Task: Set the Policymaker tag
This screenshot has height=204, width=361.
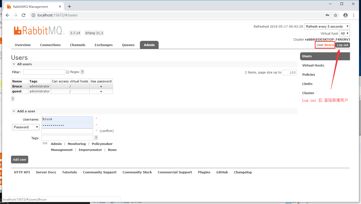Action: (102, 144)
